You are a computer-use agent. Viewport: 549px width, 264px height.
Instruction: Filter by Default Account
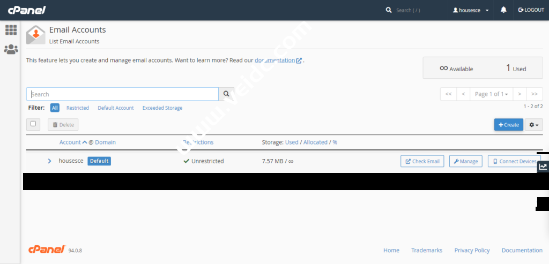115,108
